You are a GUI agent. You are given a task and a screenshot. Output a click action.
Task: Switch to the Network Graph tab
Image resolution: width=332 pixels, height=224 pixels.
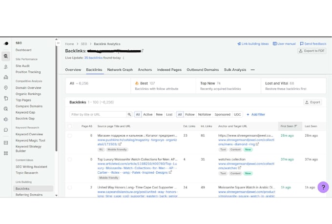coord(120,70)
